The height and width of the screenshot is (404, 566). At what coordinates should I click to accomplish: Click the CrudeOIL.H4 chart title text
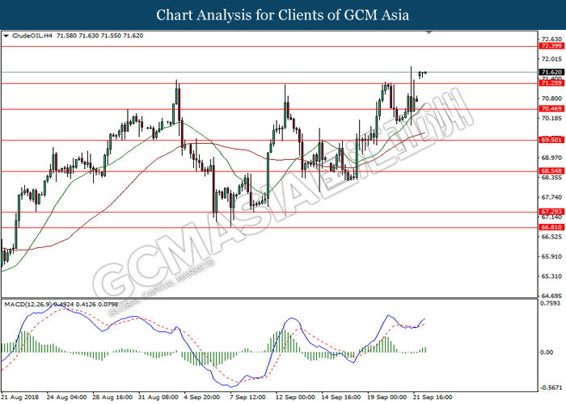coord(32,36)
